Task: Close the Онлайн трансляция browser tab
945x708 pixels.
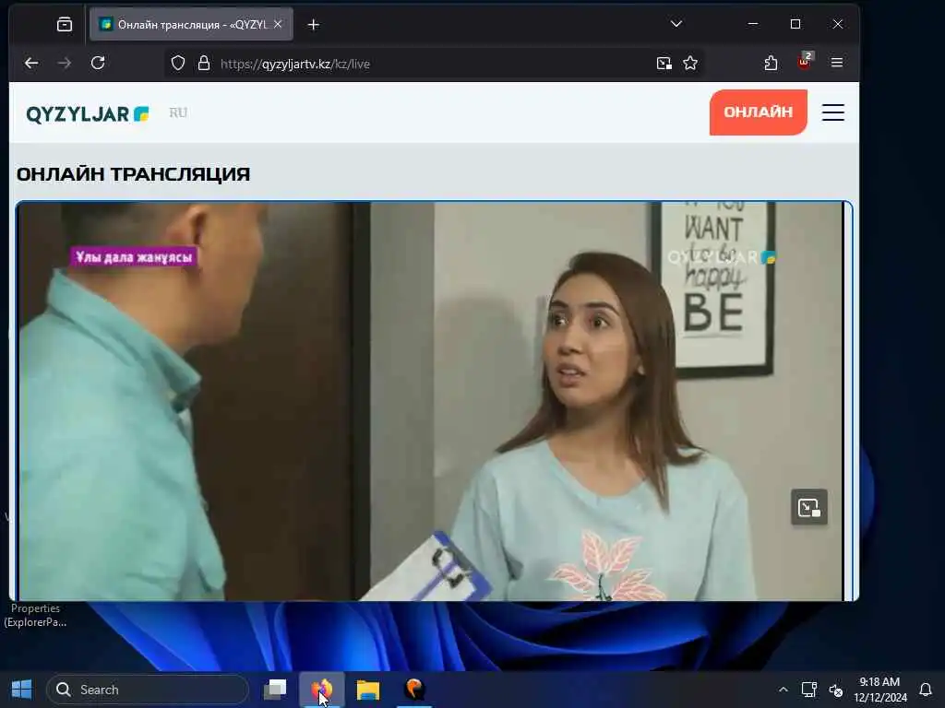Action: point(277,24)
